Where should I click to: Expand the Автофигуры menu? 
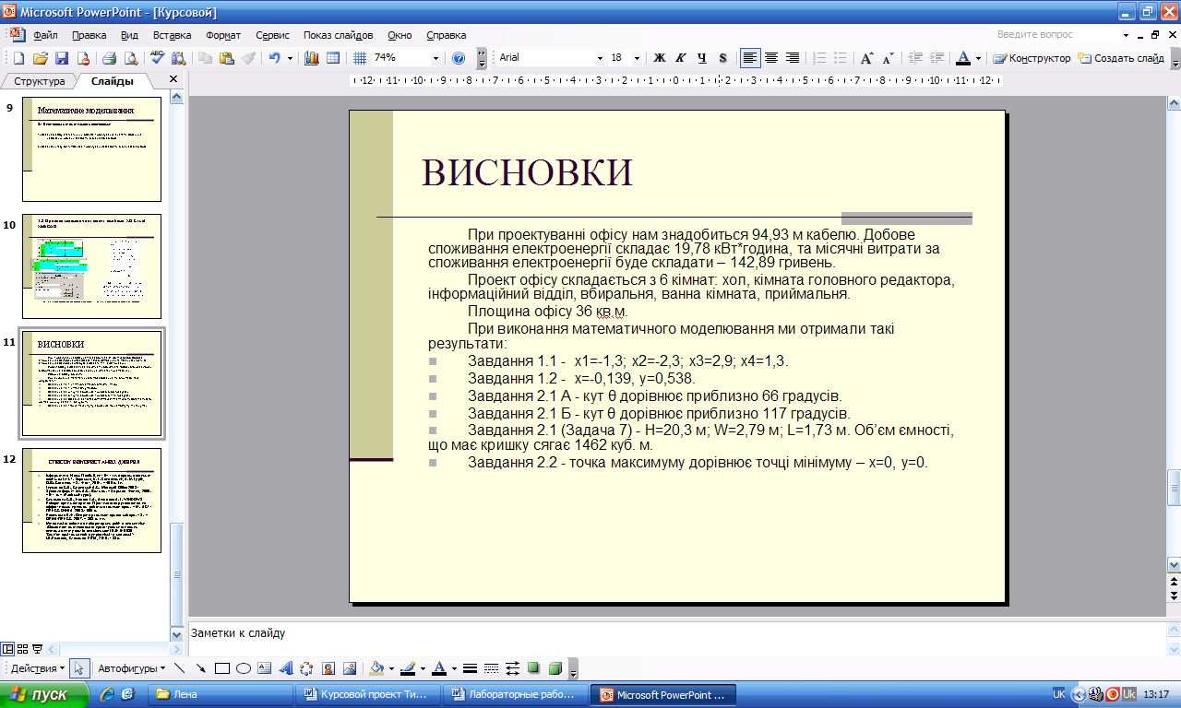pyautogui.click(x=131, y=668)
